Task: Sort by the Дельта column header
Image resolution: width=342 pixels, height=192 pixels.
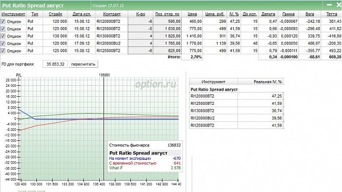Action: [x=268, y=14]
